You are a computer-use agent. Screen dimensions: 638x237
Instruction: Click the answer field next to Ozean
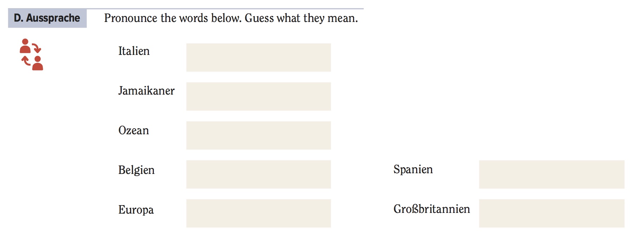pos(258,135)
